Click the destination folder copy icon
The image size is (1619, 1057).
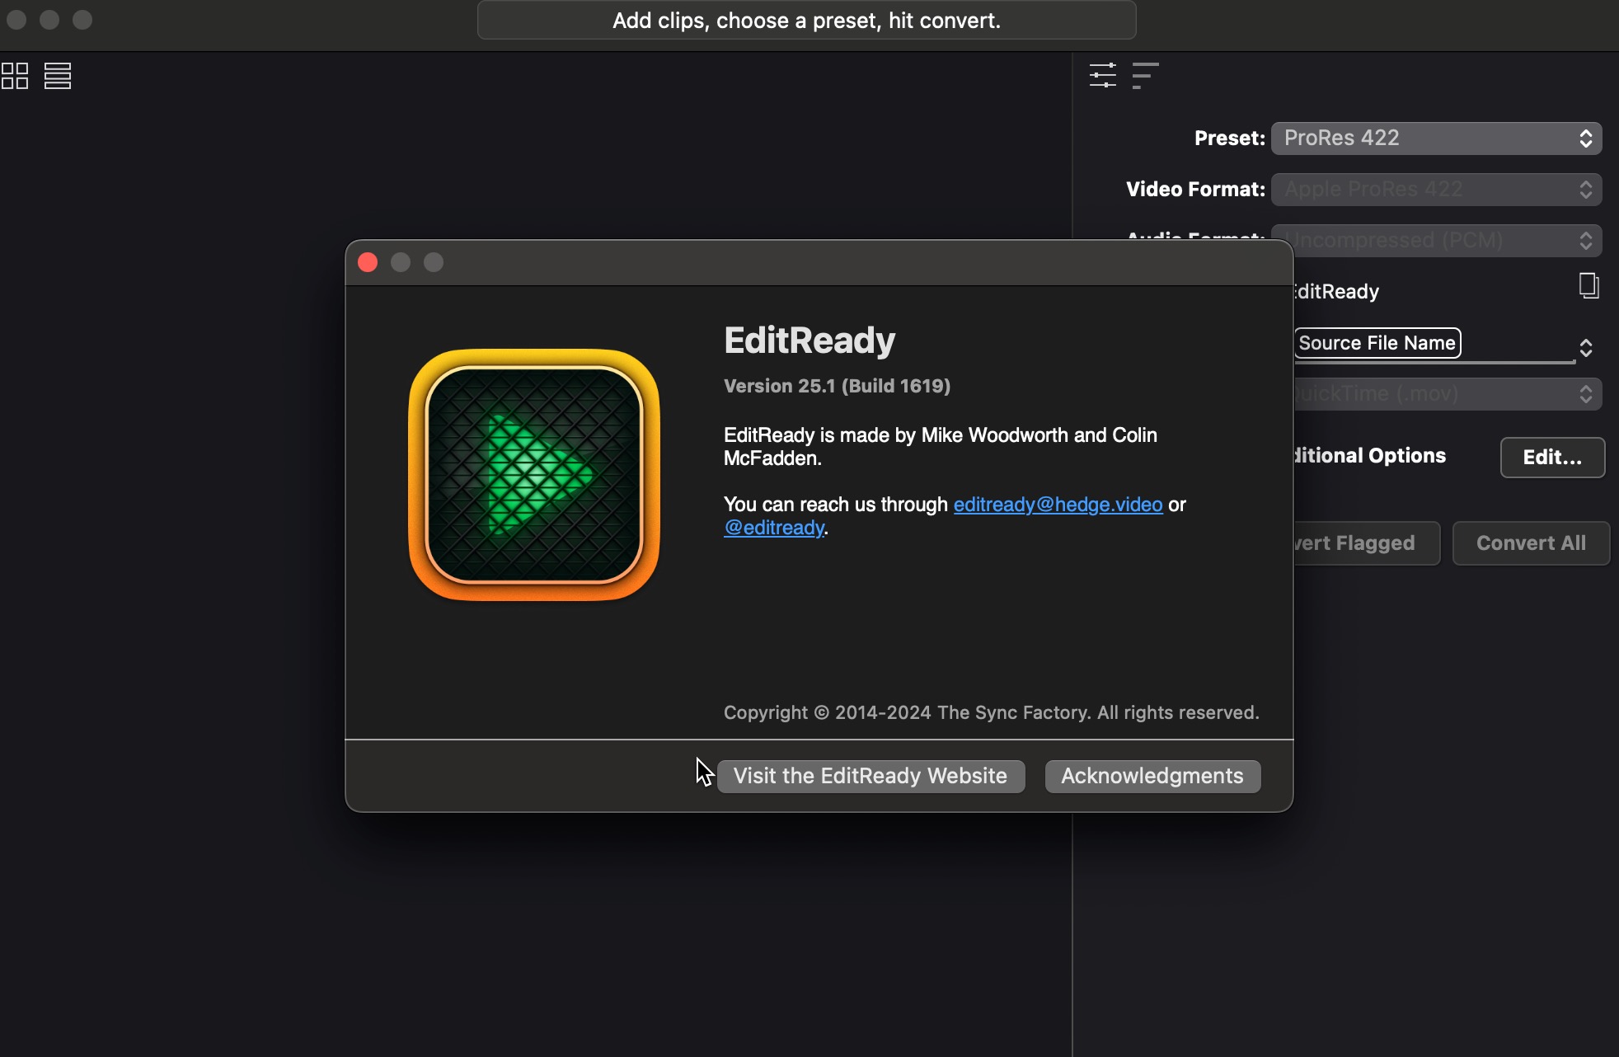tap(1588, 286)
